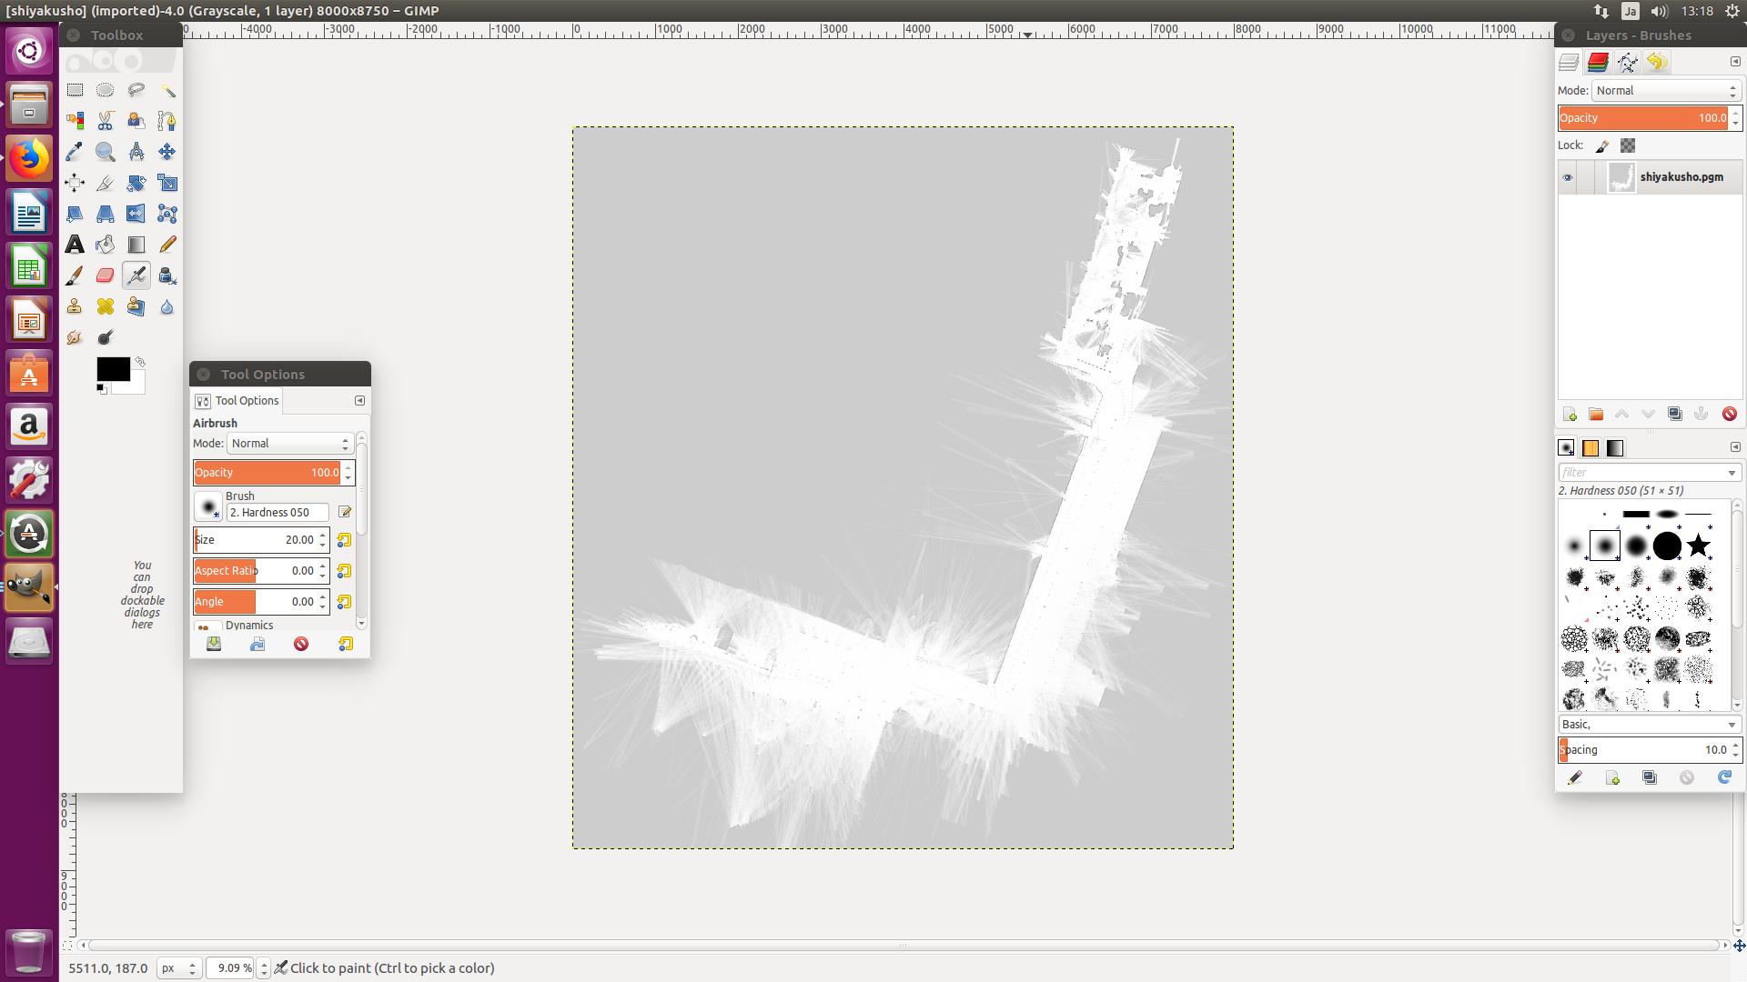This screenshot has height=982, width=1747.
Task: Select the Color Picker tool
Action: tap(75, 152)
